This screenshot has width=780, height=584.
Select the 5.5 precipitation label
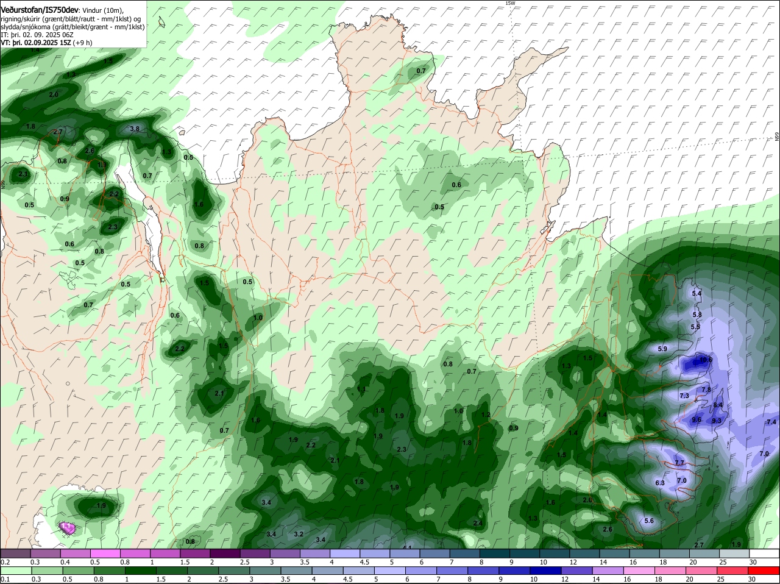(x=695, y=327)
